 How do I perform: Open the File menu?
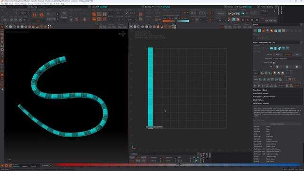(2, 4)
